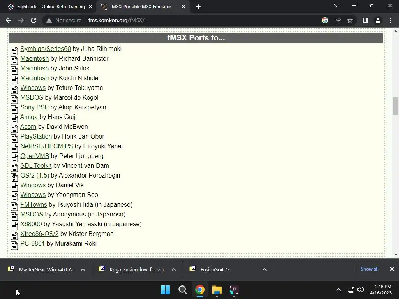Screen dimensions: 399x299
Task: Click binary file icon beside OS/2 (1.5)
Action: point(14,177)
